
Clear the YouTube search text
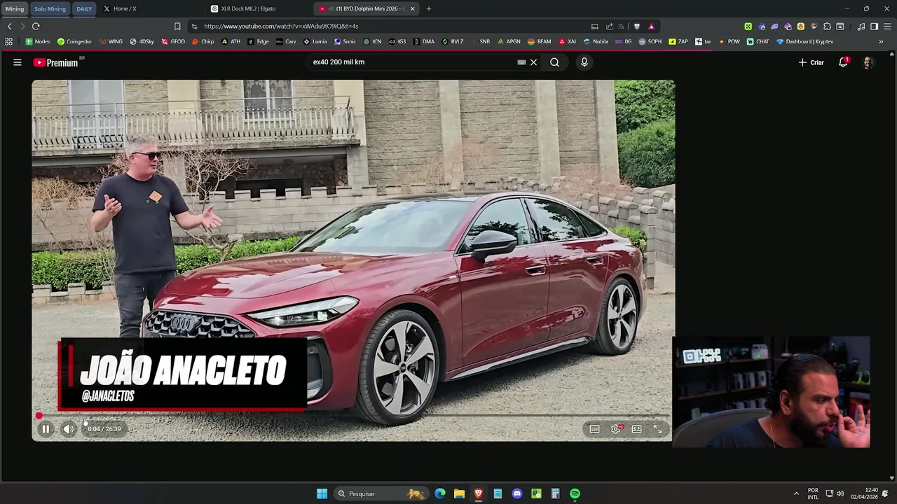533,62
